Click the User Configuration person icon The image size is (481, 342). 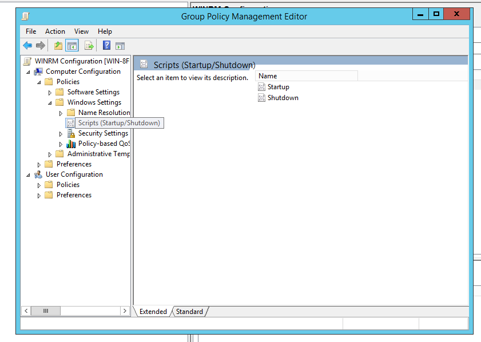pos(38,174)
